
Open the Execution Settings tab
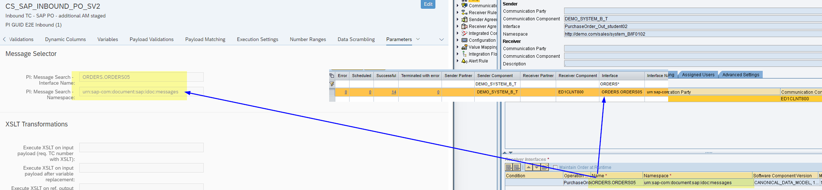pos(257,39)
